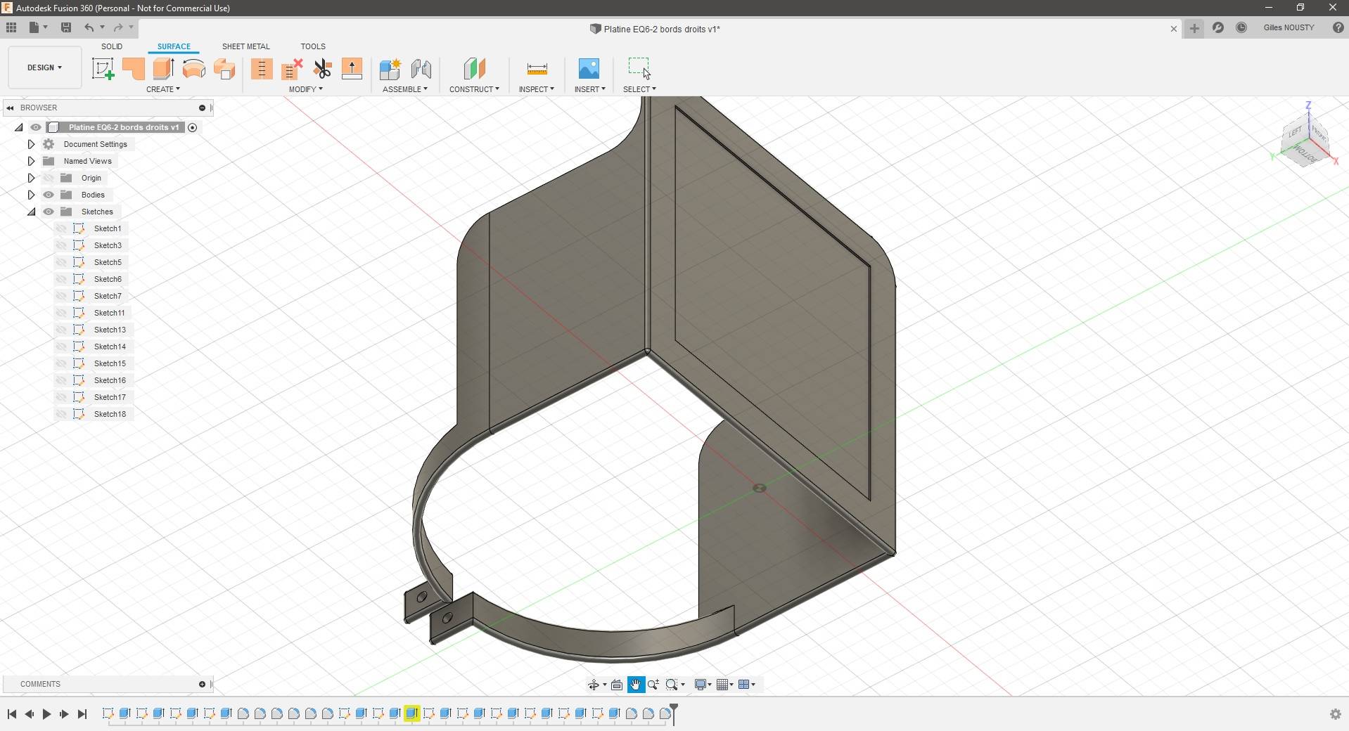This screenshot has height=731, width=1349.
Task: Select the Joint assemble tool
Action: tap(421, 69)
